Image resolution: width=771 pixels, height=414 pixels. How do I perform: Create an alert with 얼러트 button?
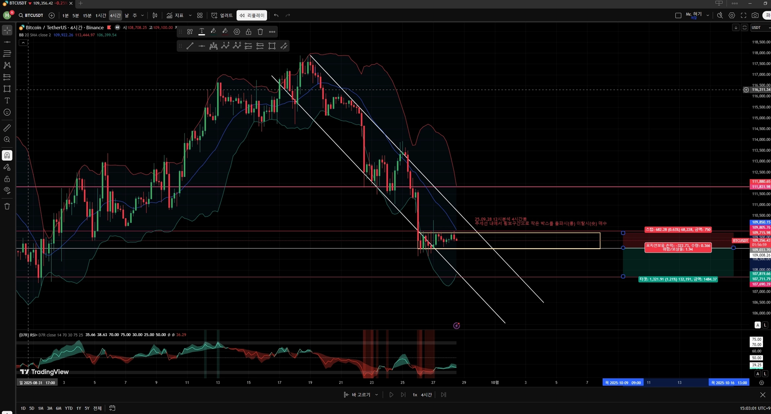[x=222, y=15]
